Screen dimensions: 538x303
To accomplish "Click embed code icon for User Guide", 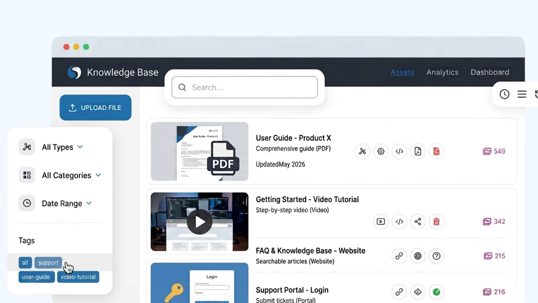I will pyautogui.click(x=399, y=151).
